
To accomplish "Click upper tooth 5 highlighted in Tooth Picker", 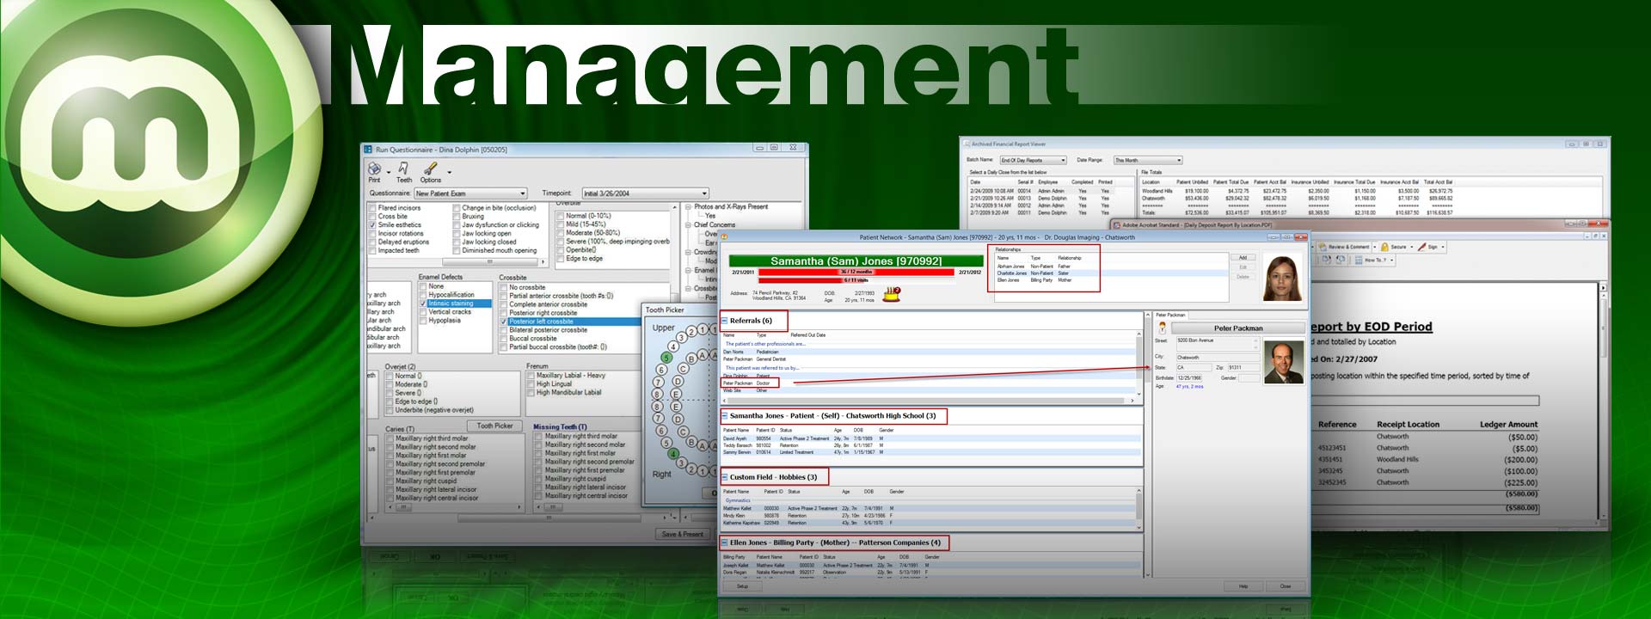I will click(666, 357).
